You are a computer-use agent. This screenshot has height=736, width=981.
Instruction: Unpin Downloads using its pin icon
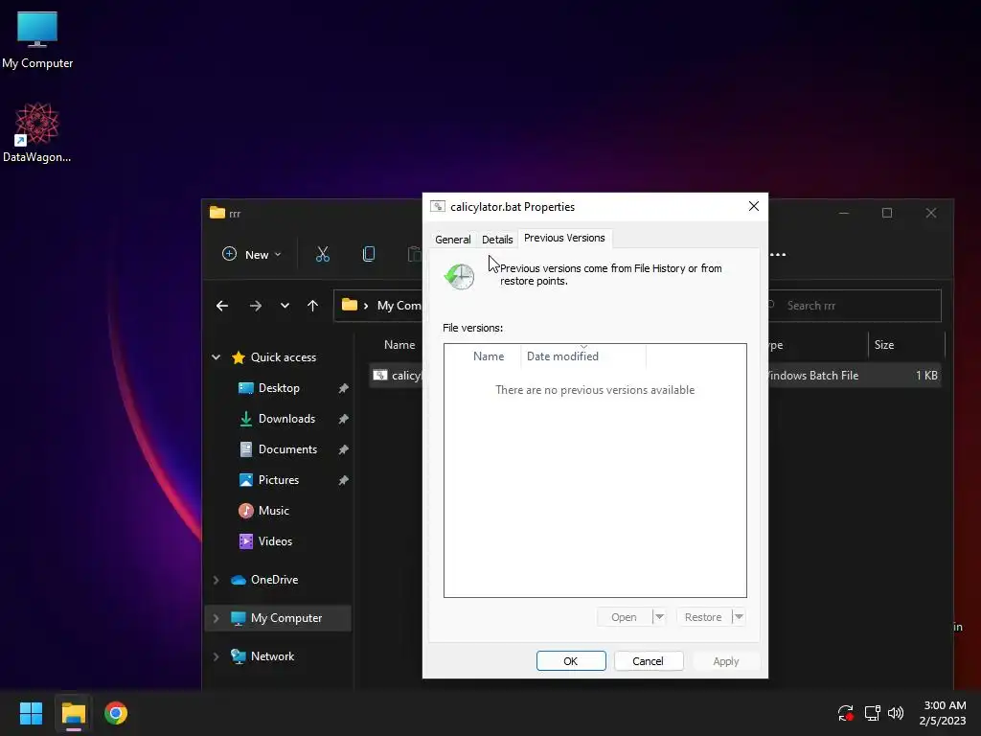(x=344, y=420)
